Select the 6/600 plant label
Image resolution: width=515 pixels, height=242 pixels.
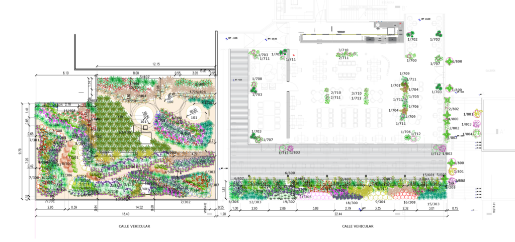[x=290, y=173]
